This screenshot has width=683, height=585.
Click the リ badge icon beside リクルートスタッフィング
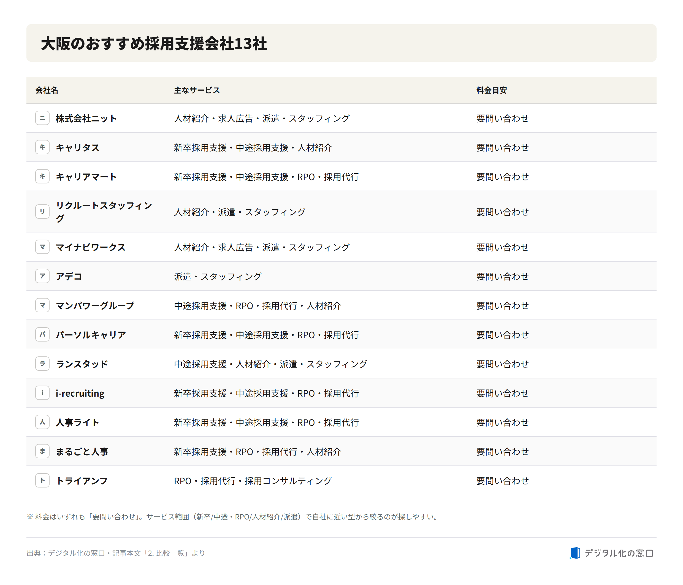[x=42, y=212]
